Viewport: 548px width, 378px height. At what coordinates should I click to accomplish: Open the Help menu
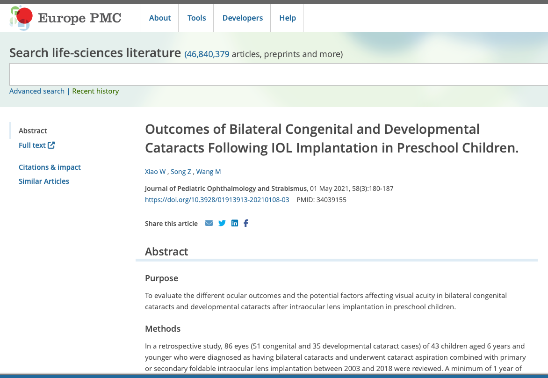point(288,18)
